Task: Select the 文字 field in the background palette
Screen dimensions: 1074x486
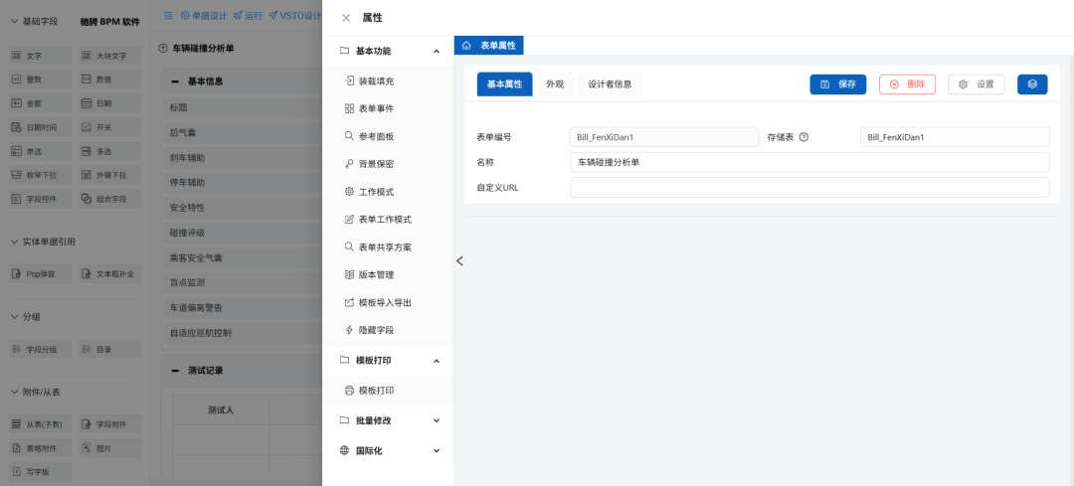Action: point(40,56)
